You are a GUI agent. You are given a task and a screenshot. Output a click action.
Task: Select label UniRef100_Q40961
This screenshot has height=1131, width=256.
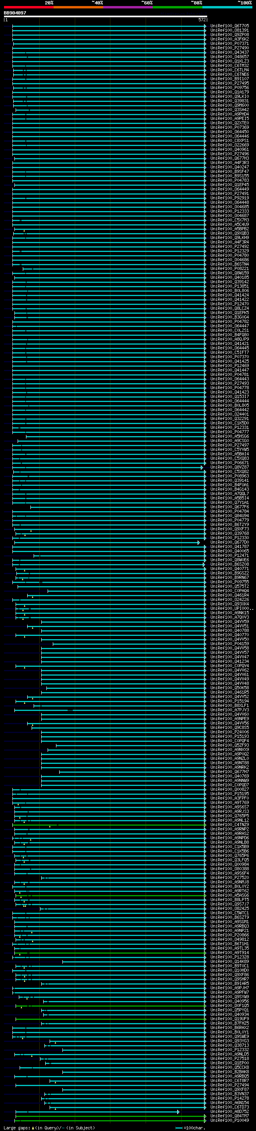pos(230,150)
